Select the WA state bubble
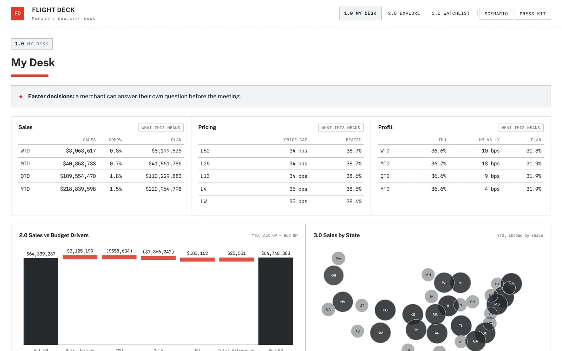 [338, 258]
